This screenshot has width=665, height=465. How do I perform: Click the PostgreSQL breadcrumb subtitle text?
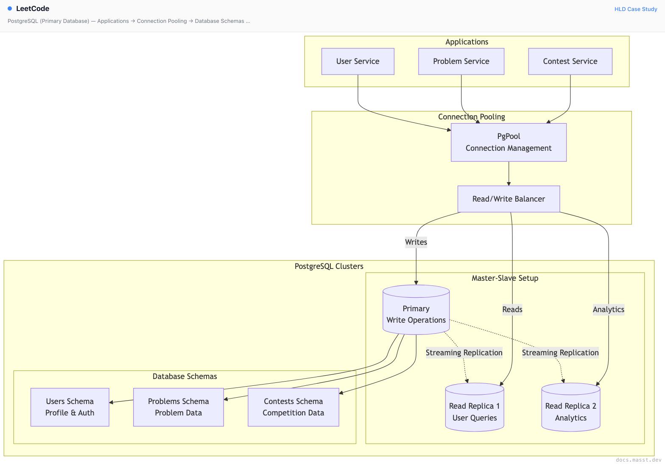pos(129,21)
